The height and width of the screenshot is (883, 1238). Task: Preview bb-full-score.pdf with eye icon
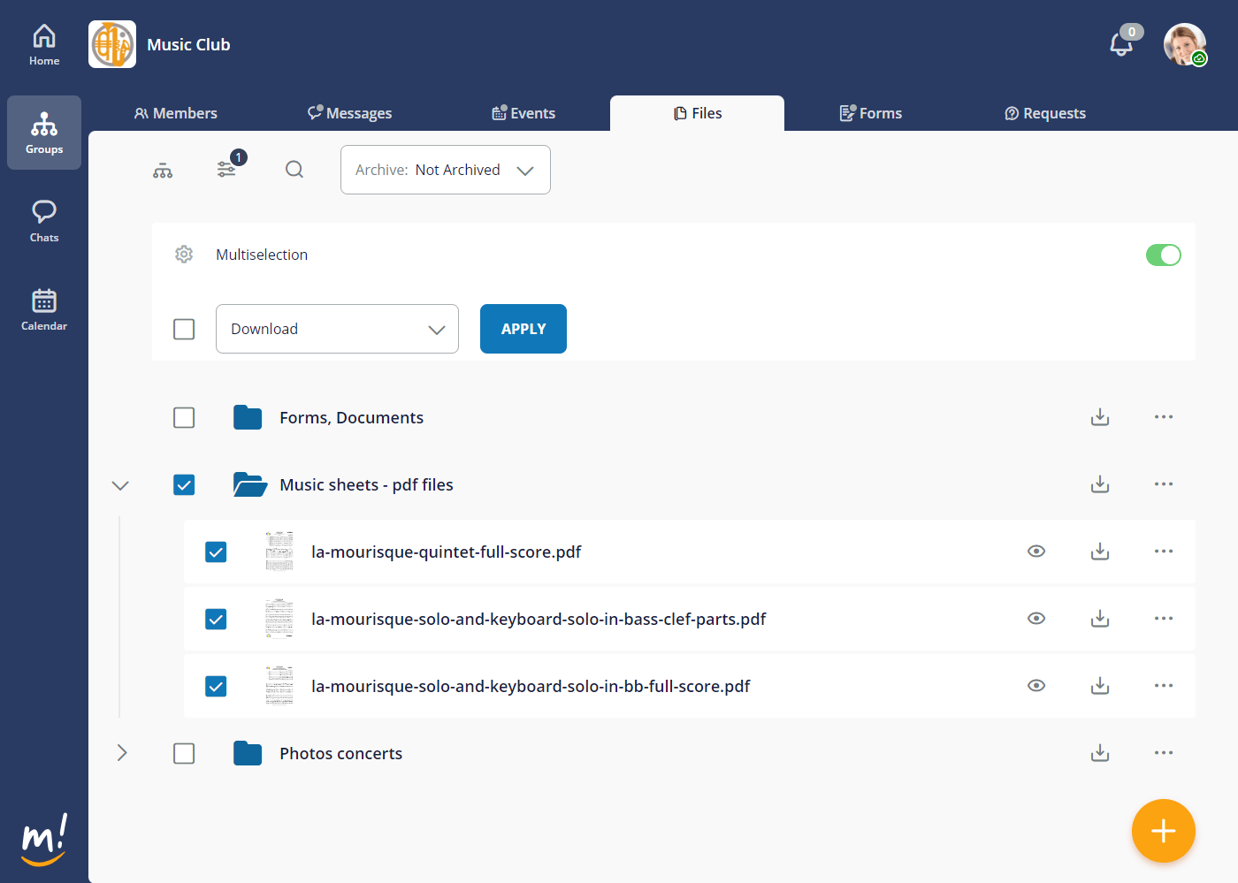click(x=1036, y=686)
